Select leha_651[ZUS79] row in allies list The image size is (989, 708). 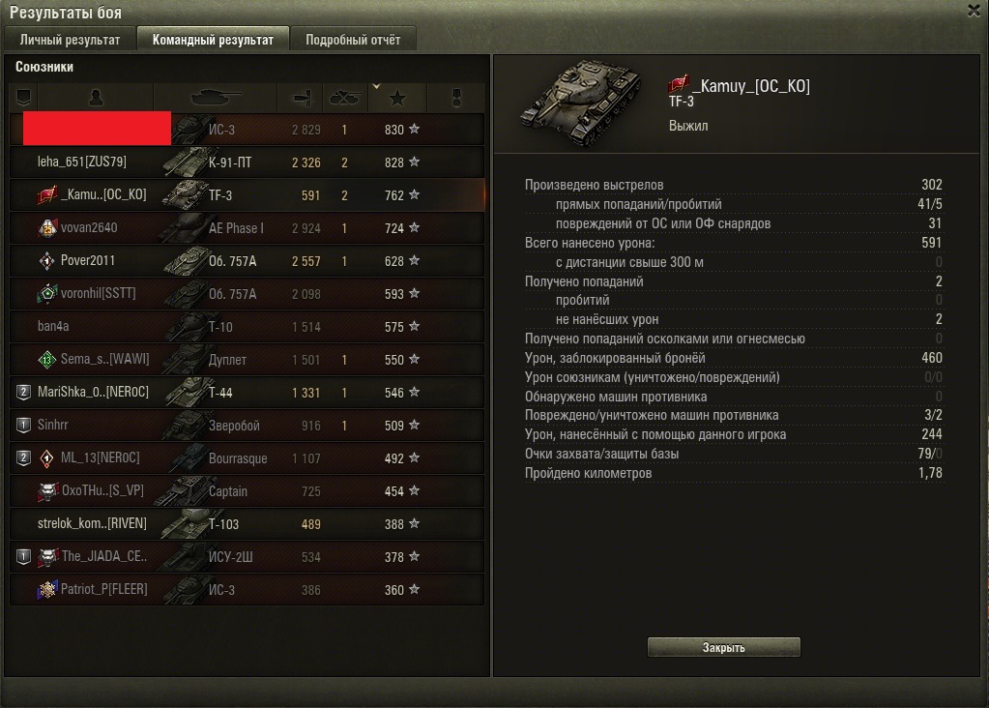(247, 162)
